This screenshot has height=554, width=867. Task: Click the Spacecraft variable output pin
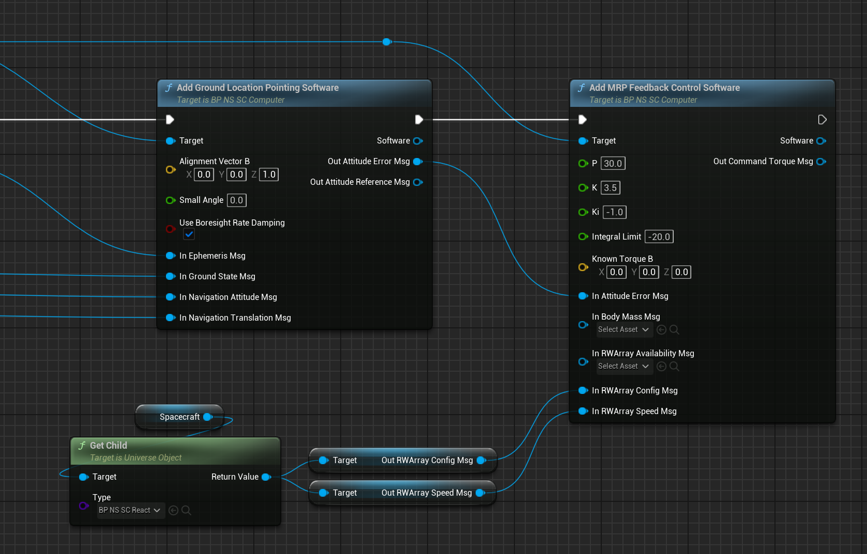tap(208, 417)
